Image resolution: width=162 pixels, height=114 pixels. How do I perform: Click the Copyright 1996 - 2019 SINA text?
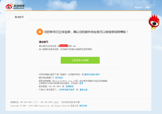click(44, 106)
